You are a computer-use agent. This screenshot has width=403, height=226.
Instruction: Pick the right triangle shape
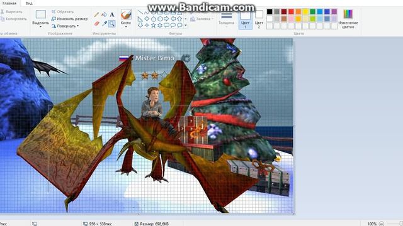(140, 19)
